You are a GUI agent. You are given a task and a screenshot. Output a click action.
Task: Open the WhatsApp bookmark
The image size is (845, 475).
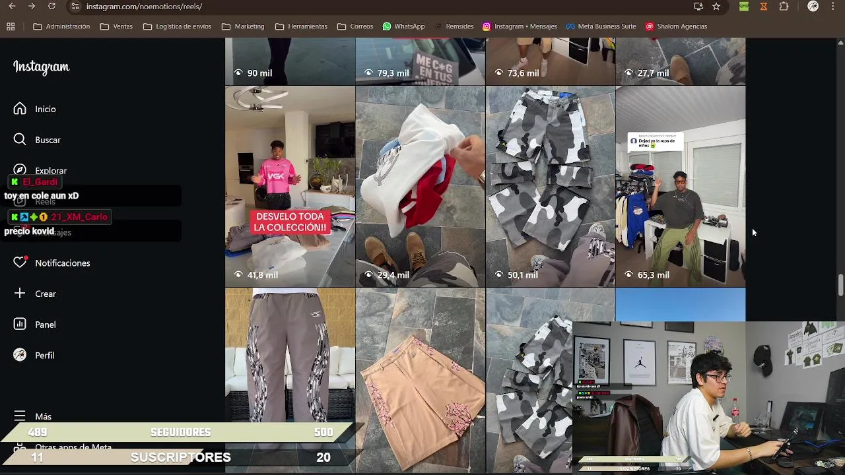pyautogui.click(x=403, y=26)
